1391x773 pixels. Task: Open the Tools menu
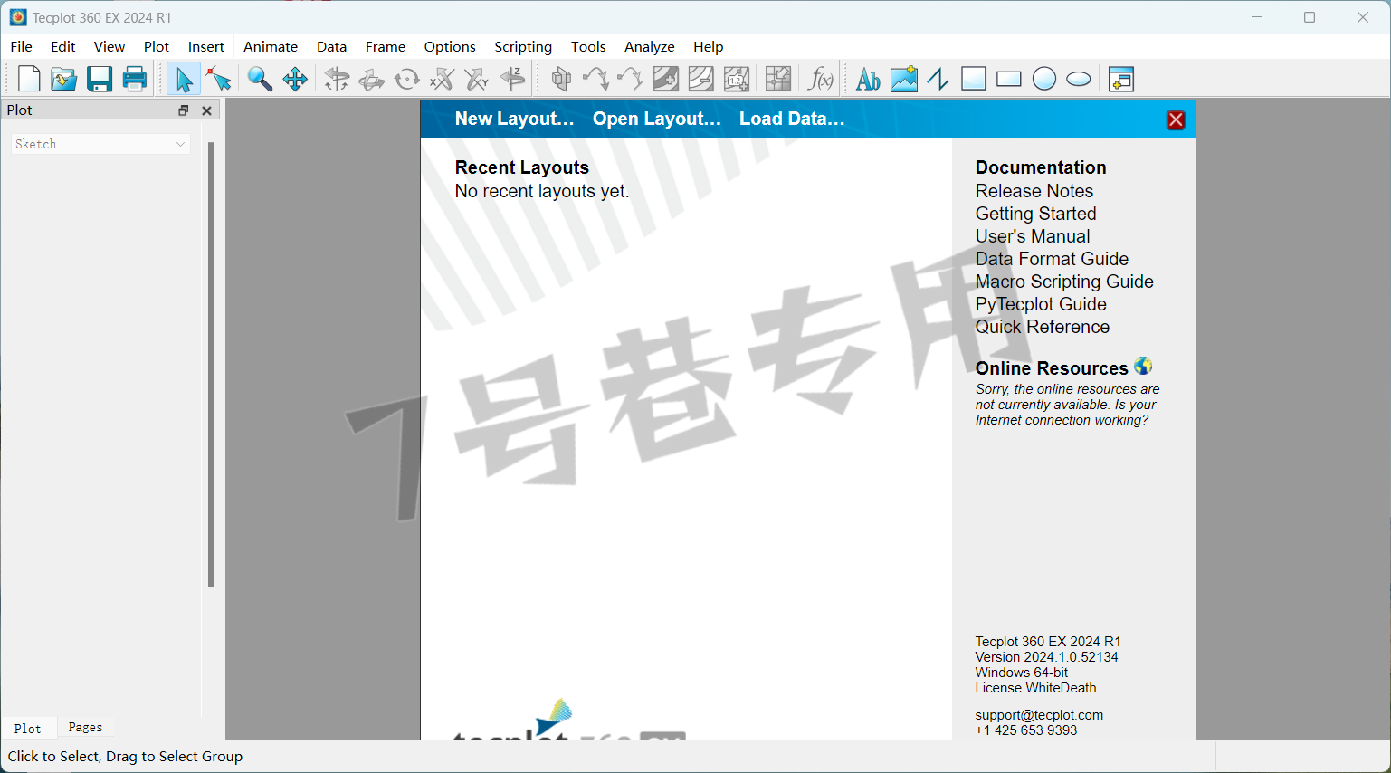[x=588, y=47]
